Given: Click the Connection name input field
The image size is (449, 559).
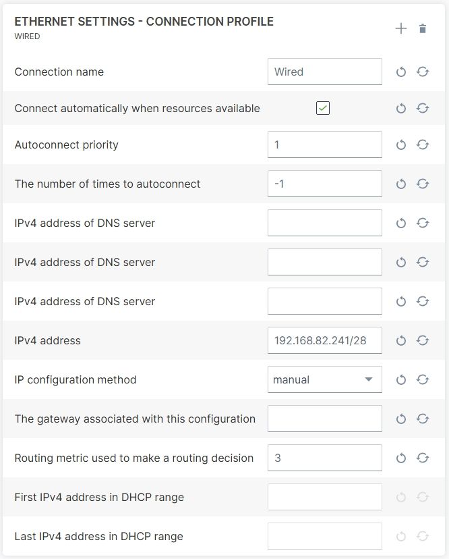Looking at the screenshot, I should point(325,72).
